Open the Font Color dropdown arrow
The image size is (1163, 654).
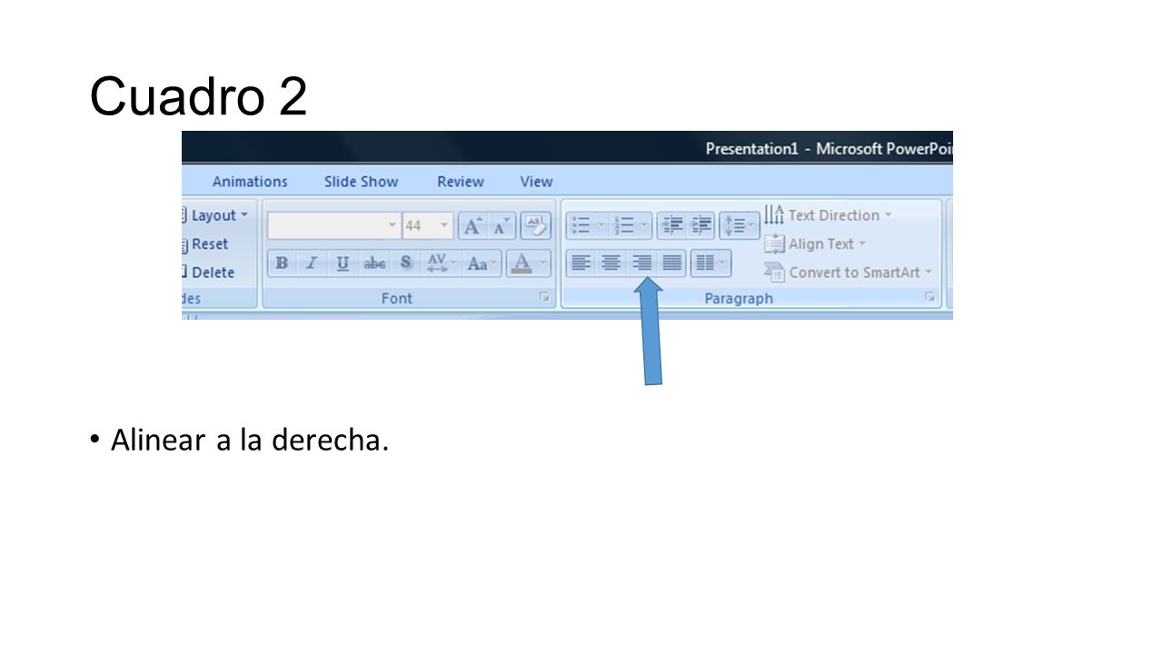point(543,263)
